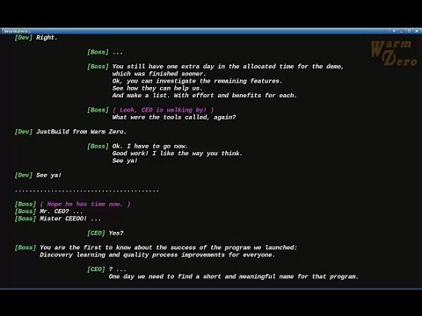422x316 pixels.
Task: Click "Ok. I have to go now."
Action: pyautogui.click(x=150, y=147)
